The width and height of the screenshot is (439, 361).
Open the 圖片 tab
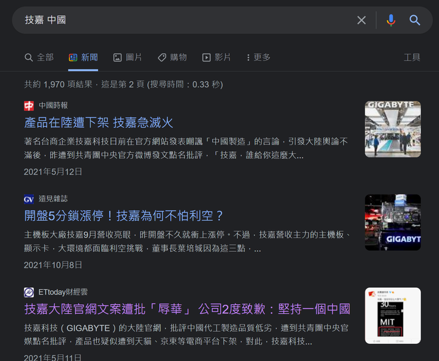[x=127, y=57]
